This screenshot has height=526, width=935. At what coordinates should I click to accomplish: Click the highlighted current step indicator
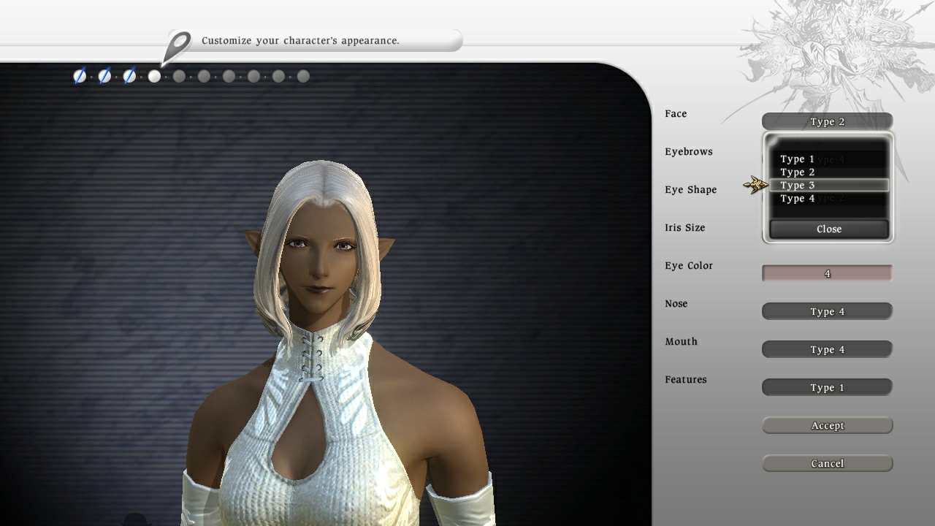pyautogui.click(x=154, y=76)
